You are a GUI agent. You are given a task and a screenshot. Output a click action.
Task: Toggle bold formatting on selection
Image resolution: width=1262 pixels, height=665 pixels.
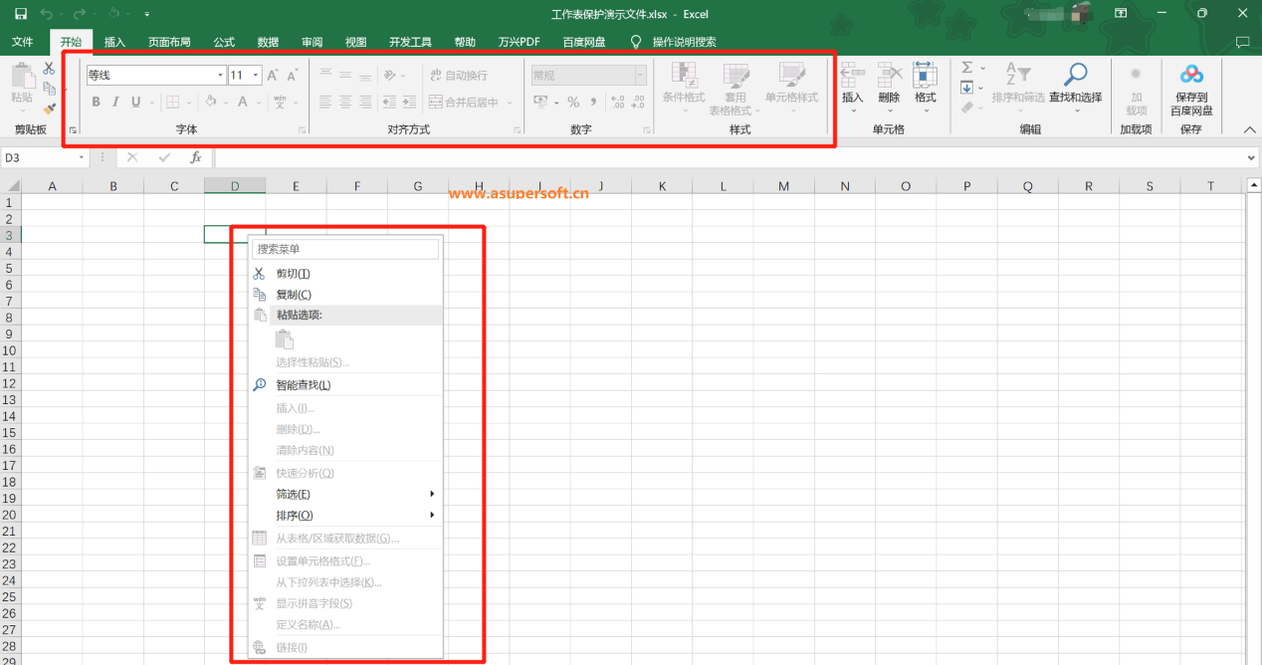tap(96, 103)
